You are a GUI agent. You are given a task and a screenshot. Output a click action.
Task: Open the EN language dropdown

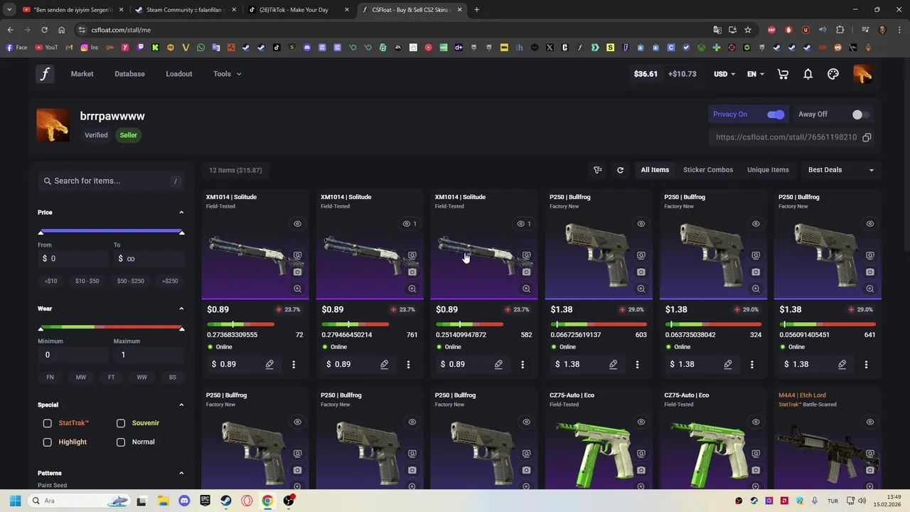point(756,74)
